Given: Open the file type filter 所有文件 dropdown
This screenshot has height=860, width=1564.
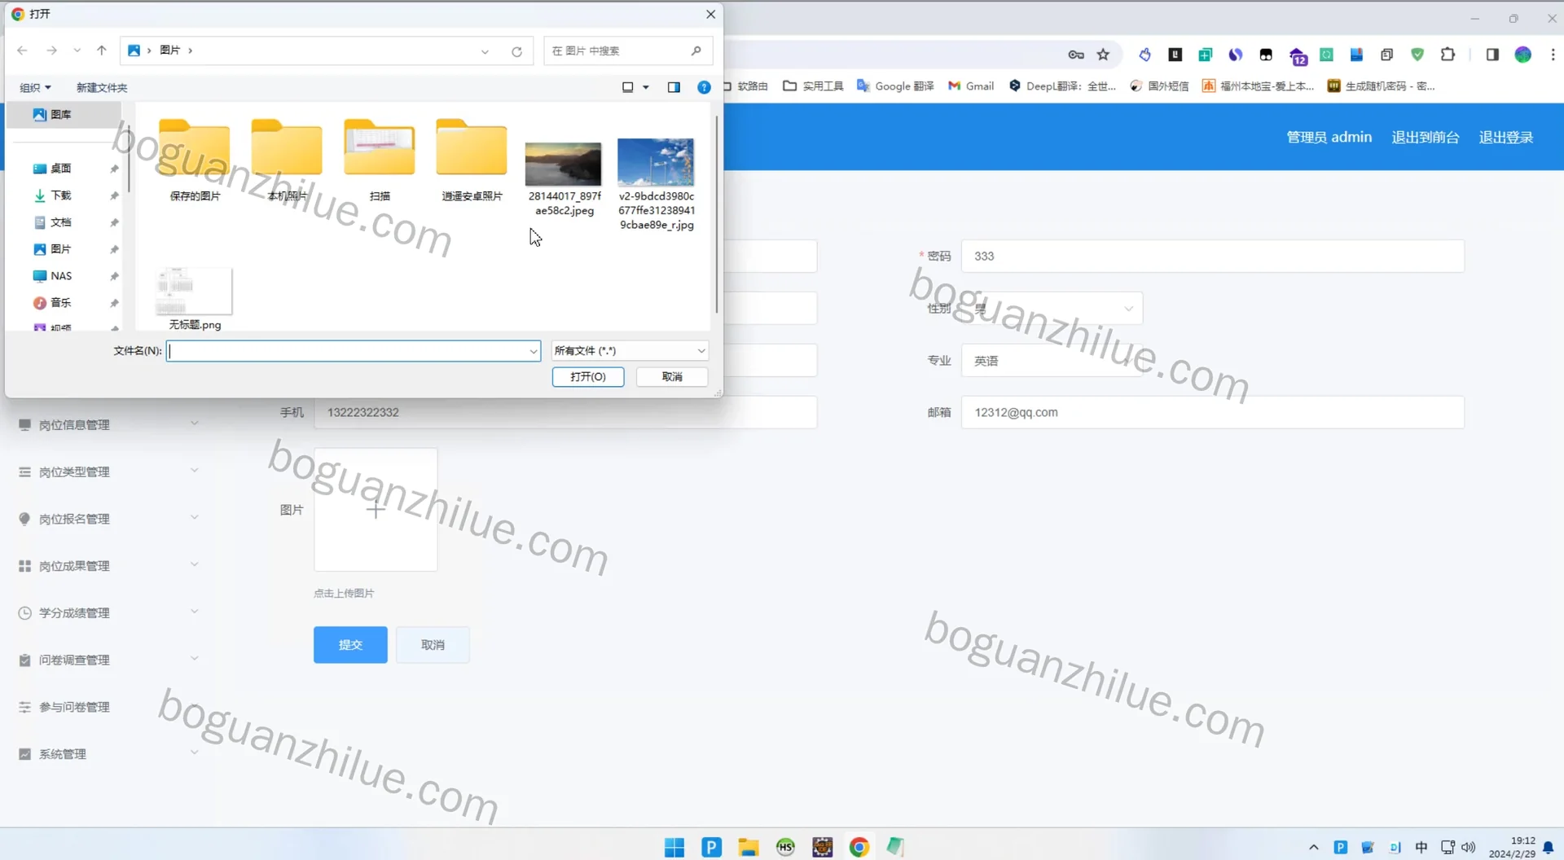Looking at the screenshot, I should click(630, 351).
